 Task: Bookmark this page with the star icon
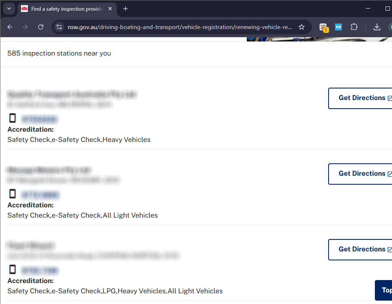coord(302,27)
